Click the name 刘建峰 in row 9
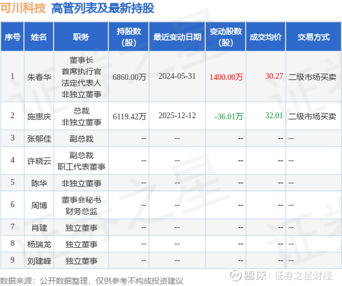The height and width of the screenshot is (286, 342). (x=39, y=261)
